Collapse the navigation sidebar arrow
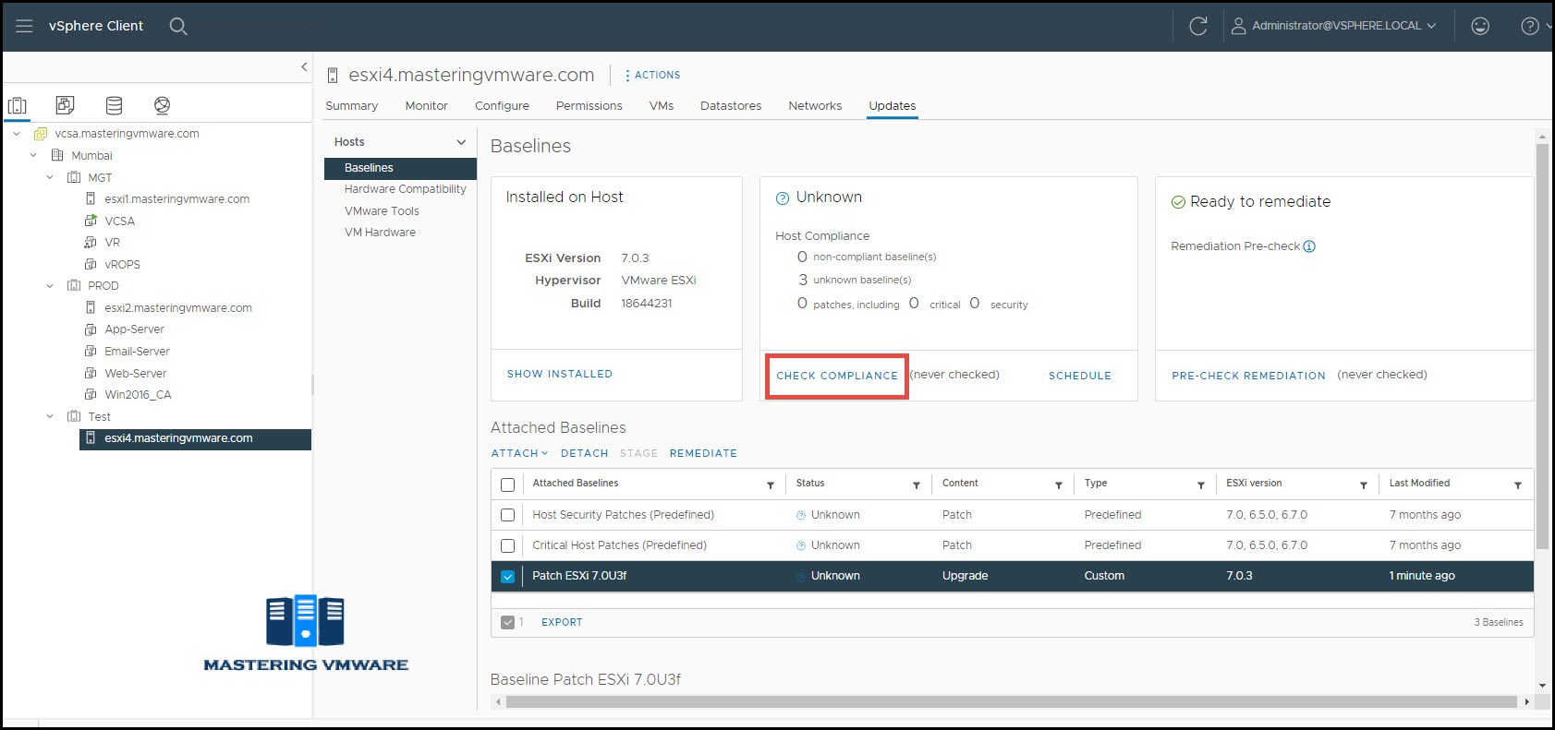Screen dimensions: 1555x730 point(304,66)
